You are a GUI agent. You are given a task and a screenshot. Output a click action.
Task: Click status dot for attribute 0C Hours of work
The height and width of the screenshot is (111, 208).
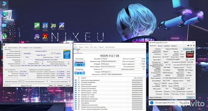click(x=76, y=103)
